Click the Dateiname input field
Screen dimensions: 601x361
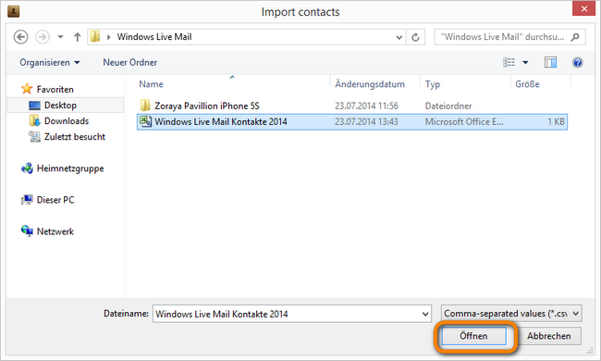click(292, 314)
